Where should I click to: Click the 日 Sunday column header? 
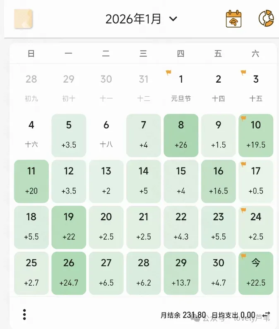31,54
